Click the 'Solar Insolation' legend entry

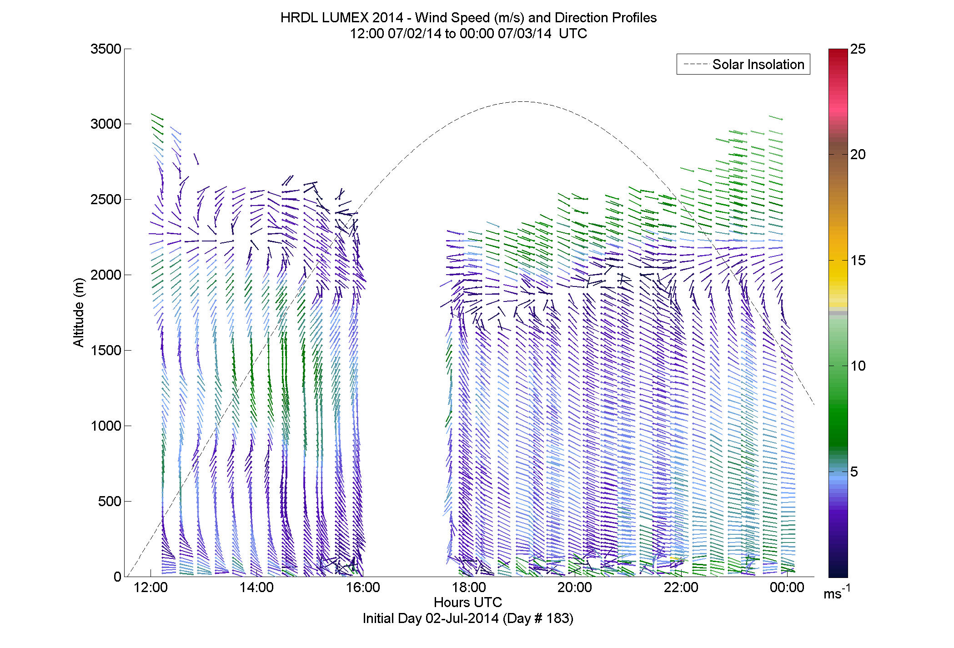pos(743,64)
